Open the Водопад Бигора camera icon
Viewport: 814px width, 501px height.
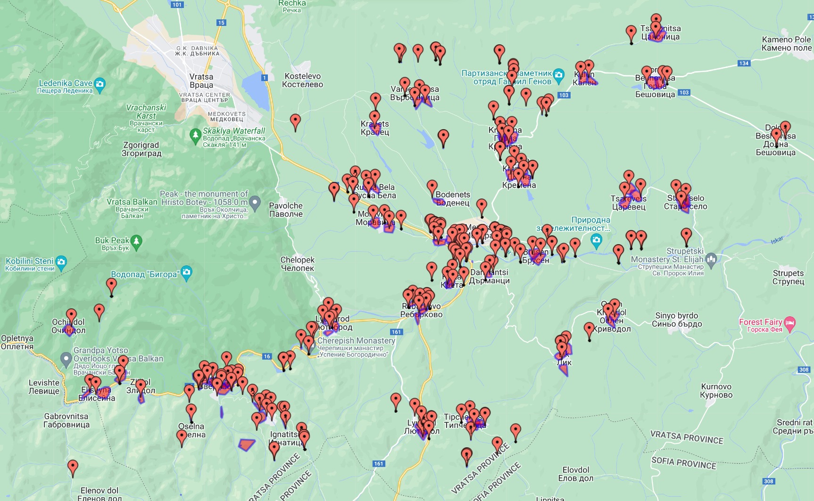[x=187, y=272]
